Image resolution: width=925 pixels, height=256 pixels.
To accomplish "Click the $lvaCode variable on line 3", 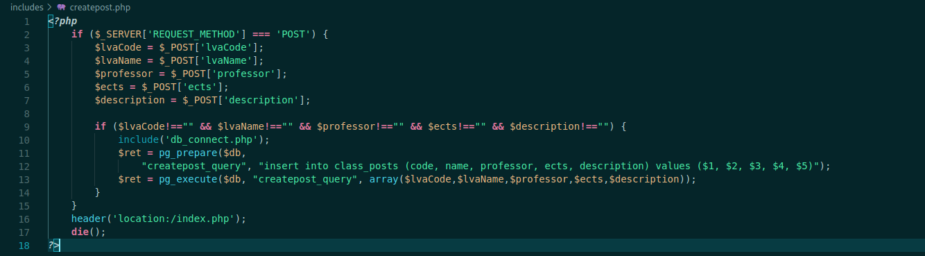I will pos(118,47).
